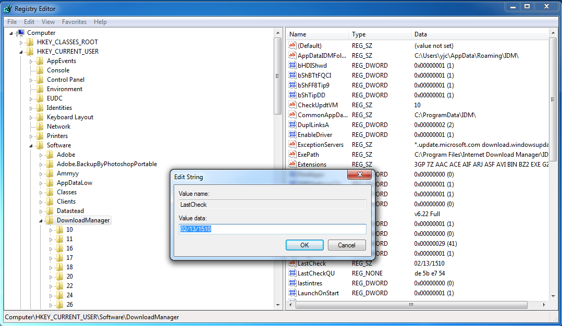Click the tree pane vertical scrollbar thumb
This screenshot has width=562, height=326.
click(277, 76)
